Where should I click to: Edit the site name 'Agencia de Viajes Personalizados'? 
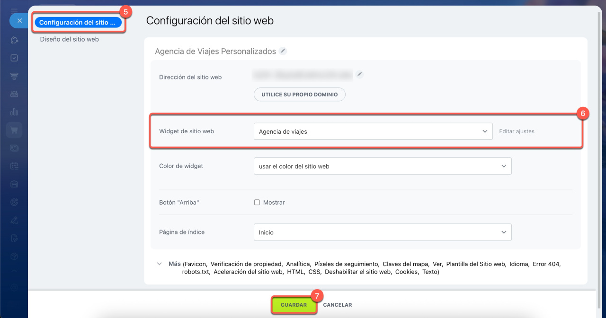click(x=283, y=51)
